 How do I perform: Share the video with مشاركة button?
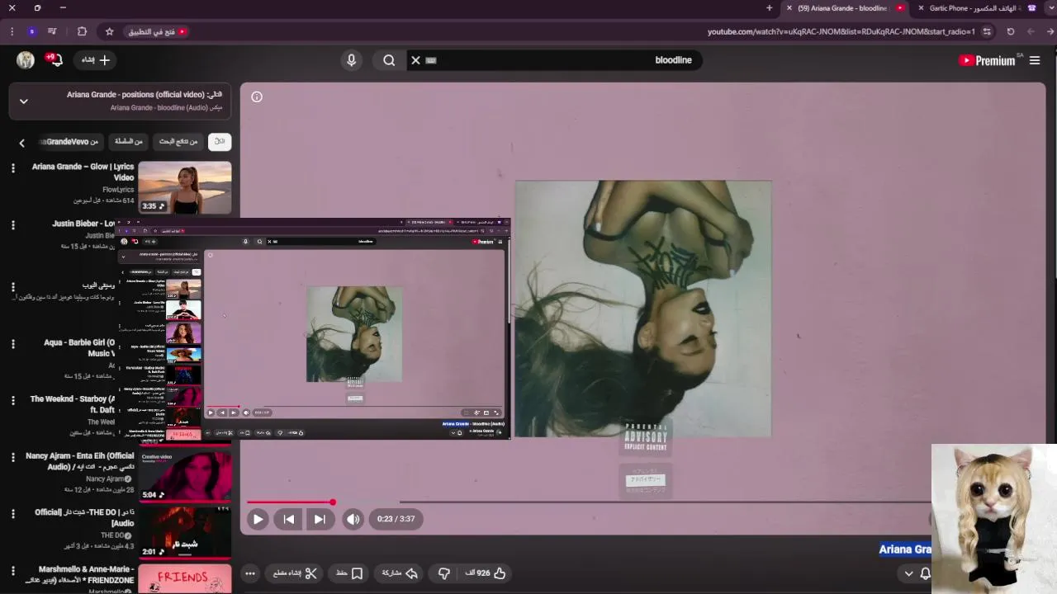coord(400,573)
